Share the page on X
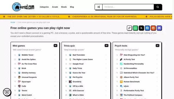 coord(141,28)
